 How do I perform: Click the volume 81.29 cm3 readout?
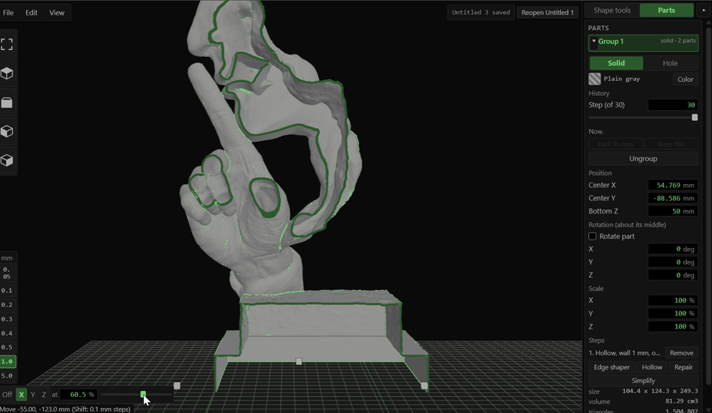[x=643, y=402]
